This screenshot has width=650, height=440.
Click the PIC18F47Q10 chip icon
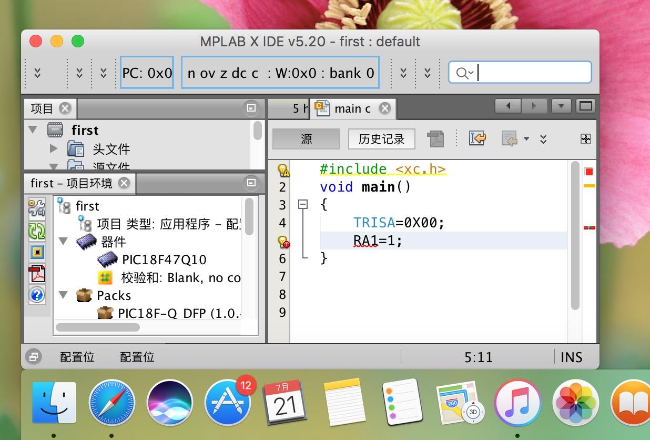(107, 259)
